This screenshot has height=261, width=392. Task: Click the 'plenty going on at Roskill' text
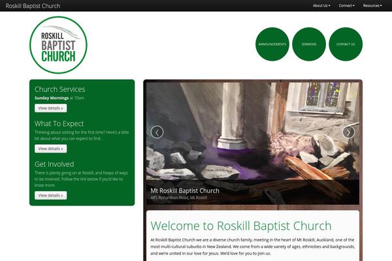point(81,179)
